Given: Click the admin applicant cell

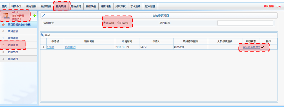Looking at the screenshot, I should pos(156,47).
